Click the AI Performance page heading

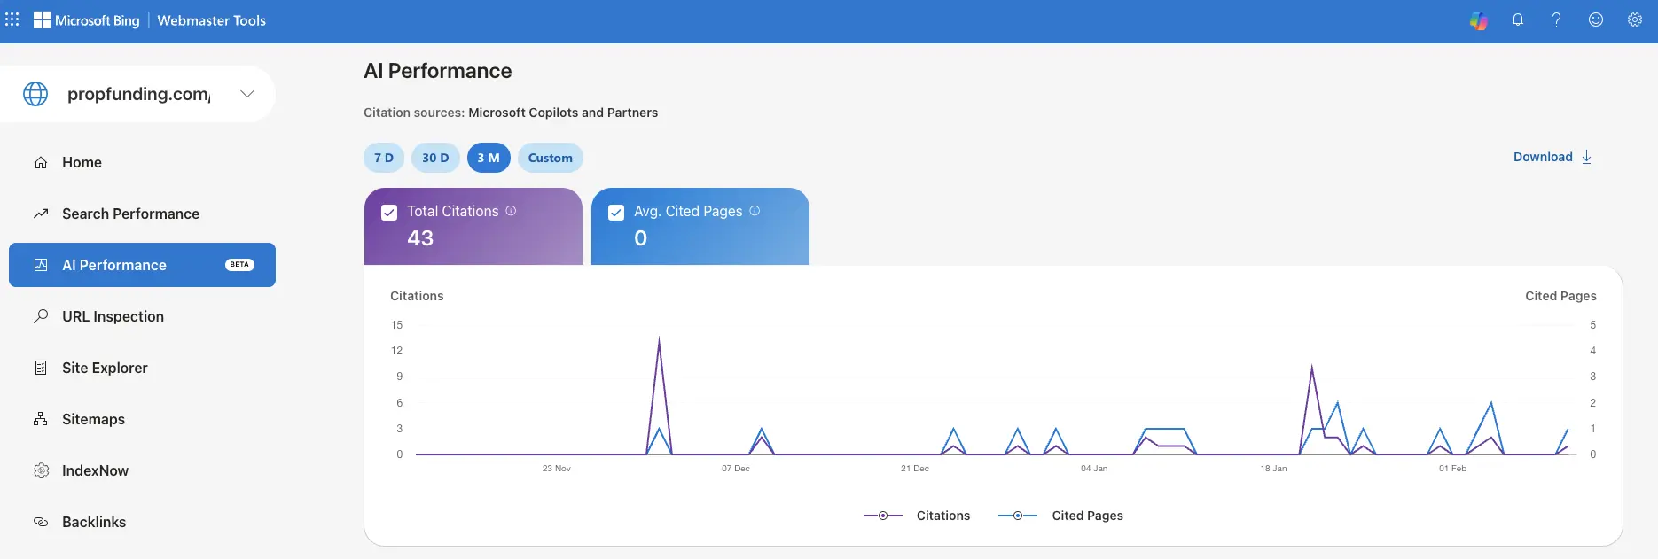438,71
